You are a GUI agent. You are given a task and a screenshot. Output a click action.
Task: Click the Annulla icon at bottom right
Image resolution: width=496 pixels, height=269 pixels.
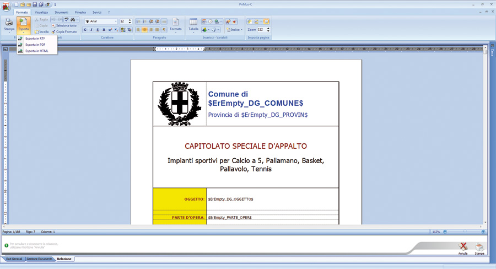pyautogui.click(x=463, y=248)
